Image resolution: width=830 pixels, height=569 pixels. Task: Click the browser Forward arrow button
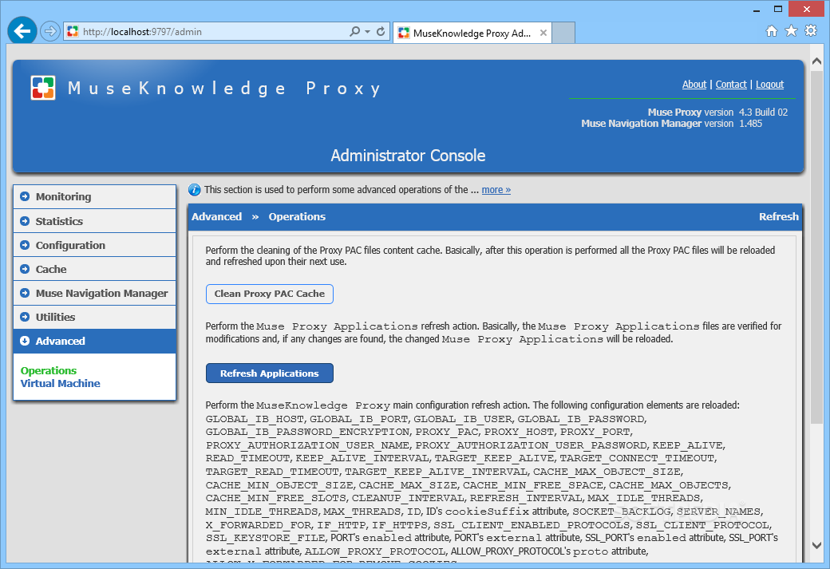click(x=49, y=32)
